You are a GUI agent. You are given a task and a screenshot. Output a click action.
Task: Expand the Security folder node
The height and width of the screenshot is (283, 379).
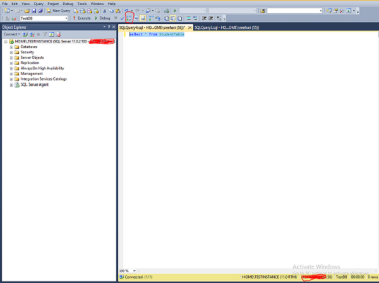11,52
